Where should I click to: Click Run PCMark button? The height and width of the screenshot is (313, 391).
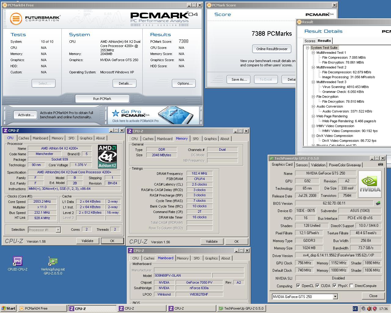tap(102, 99)
